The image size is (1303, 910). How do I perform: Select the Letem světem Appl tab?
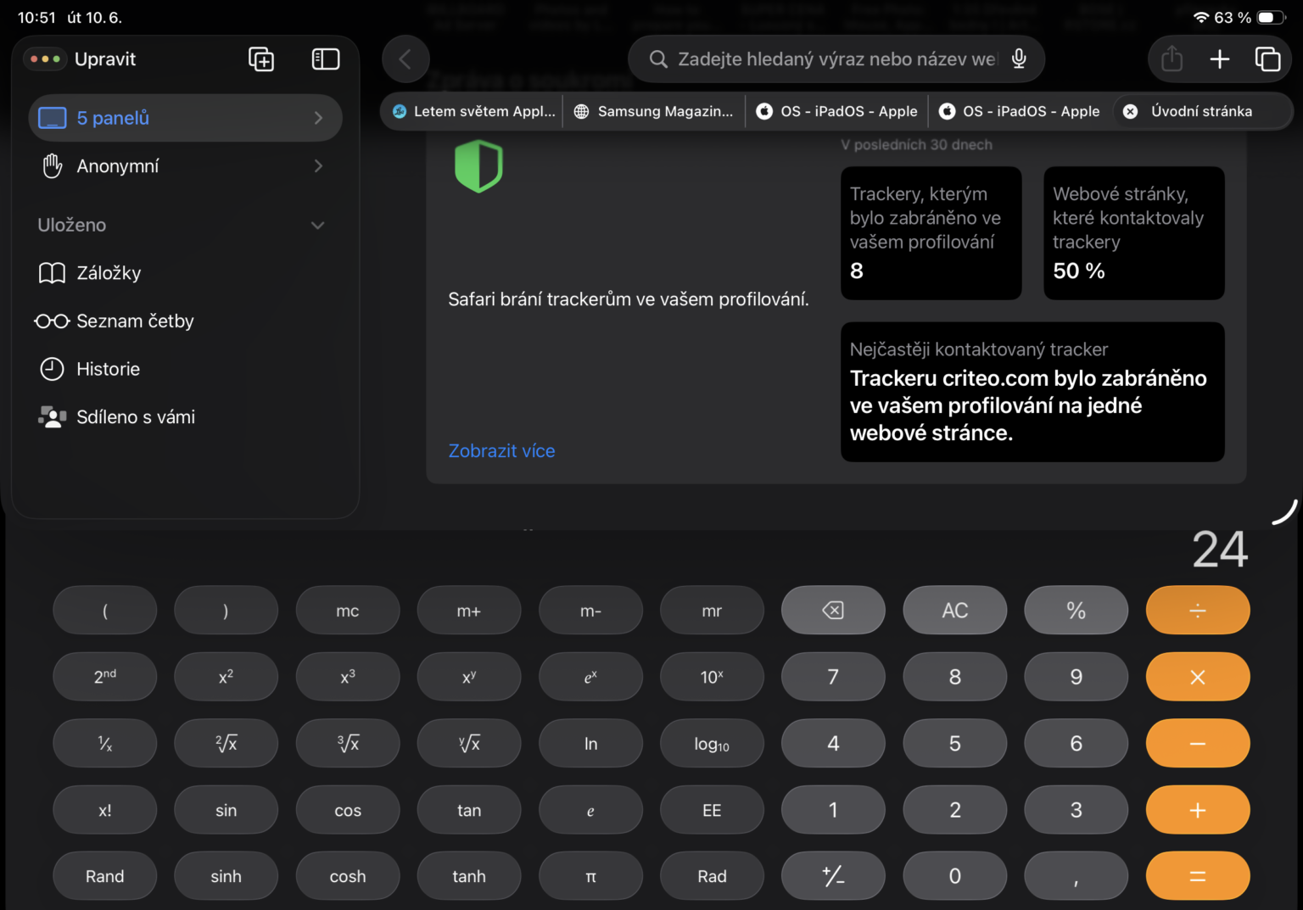point(472,111)
